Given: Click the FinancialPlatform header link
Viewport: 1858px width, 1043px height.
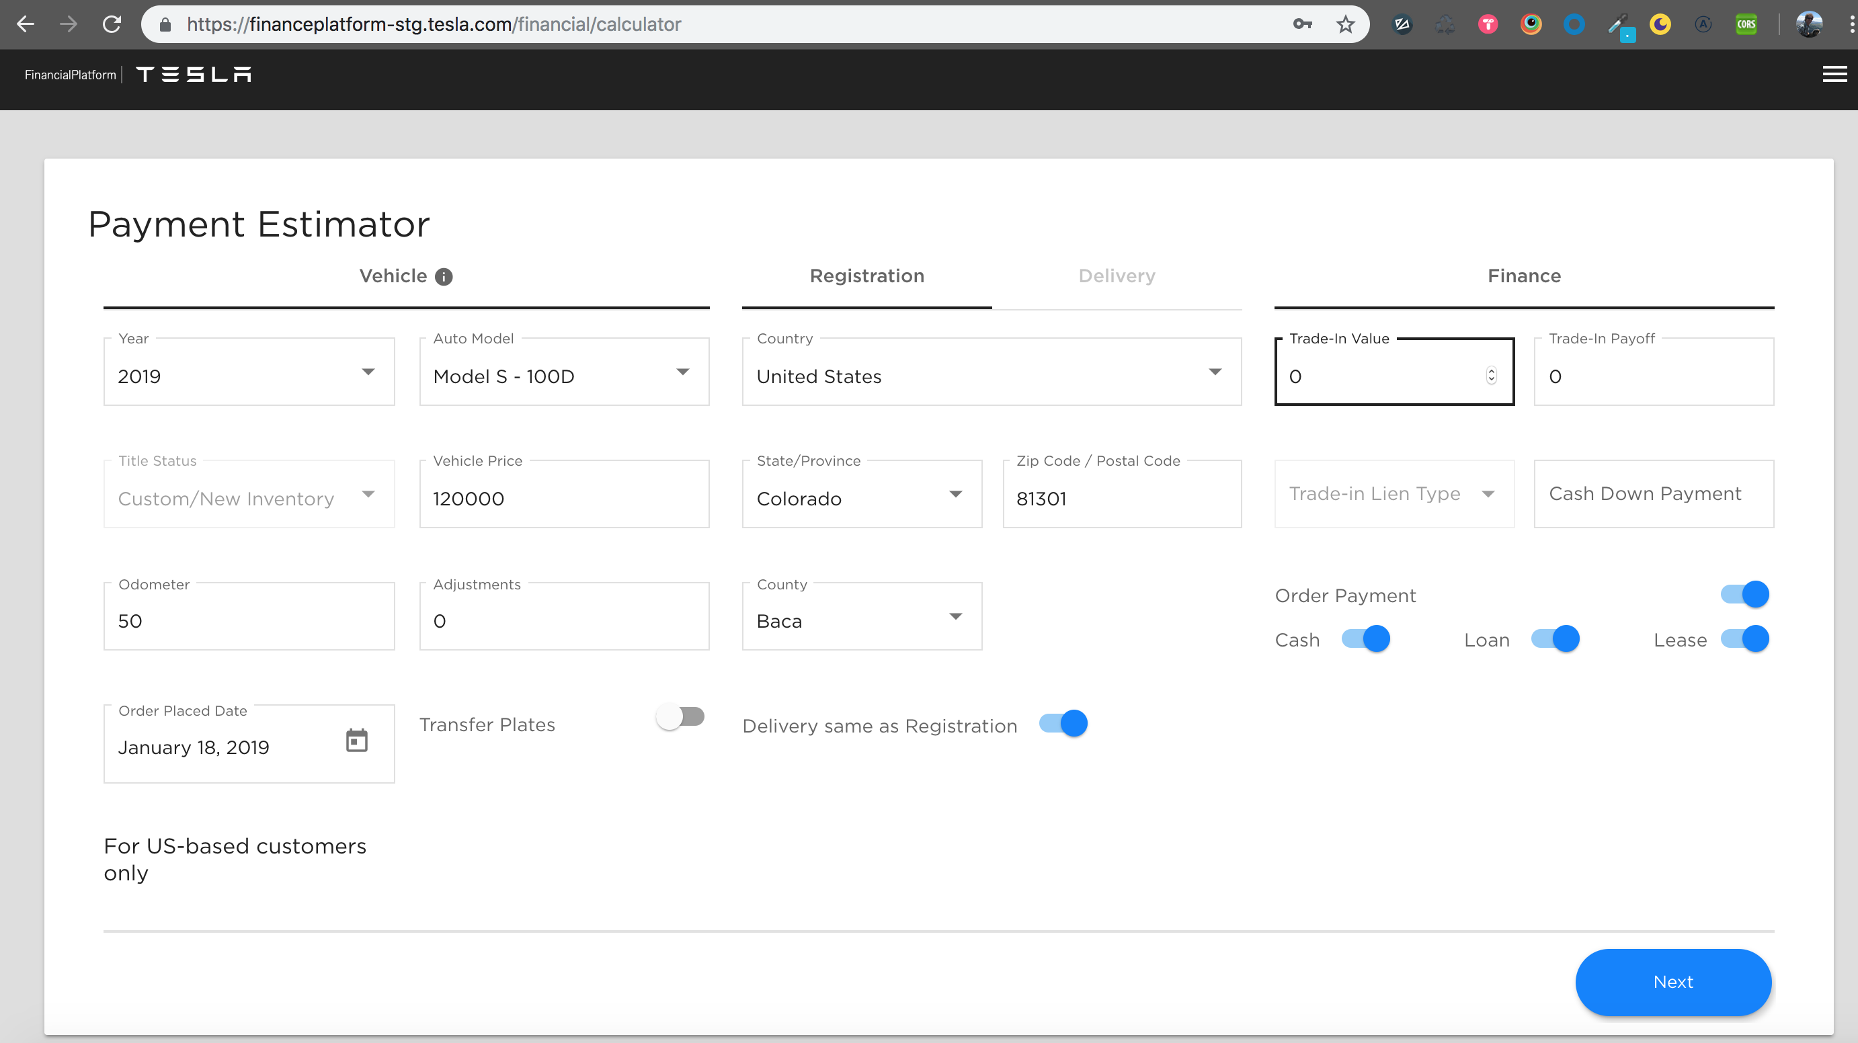Looking at the screenshot, I should coord(71,75).
